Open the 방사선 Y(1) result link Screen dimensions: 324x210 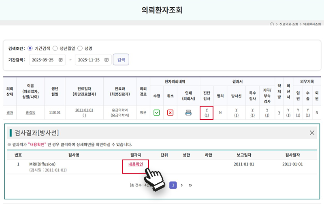tap(236, 112)
